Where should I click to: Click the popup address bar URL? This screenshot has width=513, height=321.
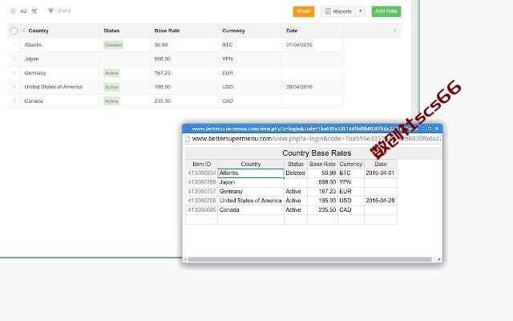tap(316, 139)
